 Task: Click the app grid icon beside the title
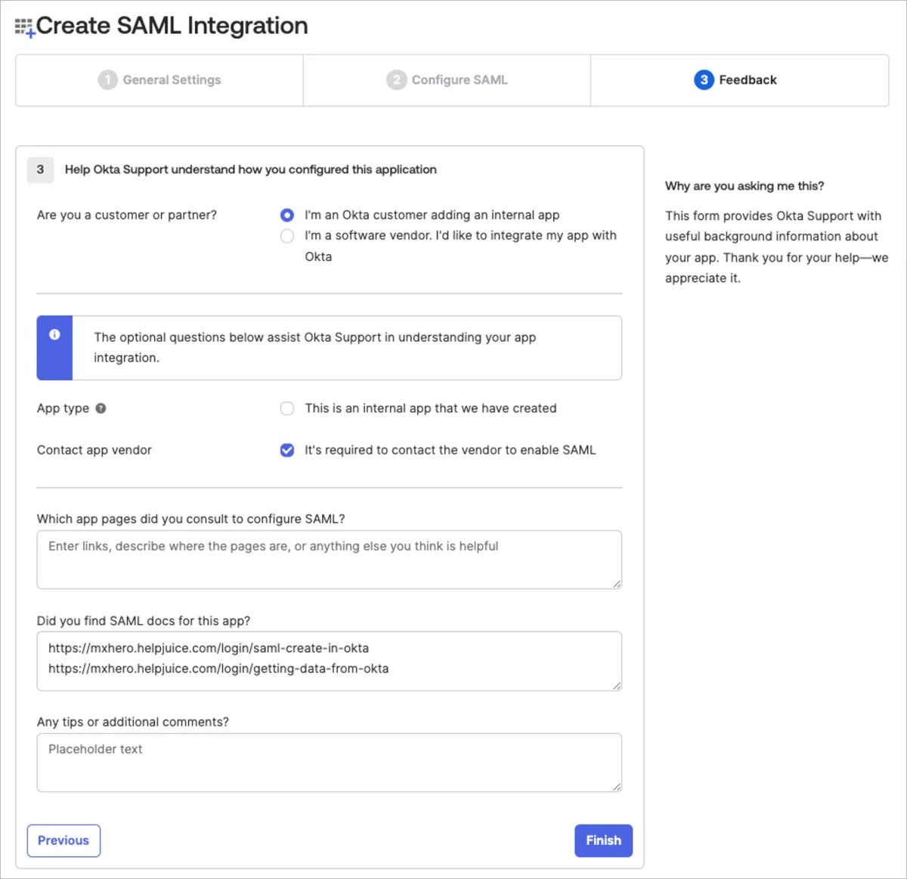pyautogui.click(x=24, y=28)
